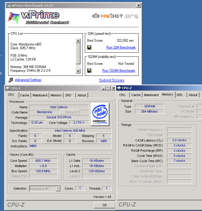Switch to Cache tab in right CPU-Z
202x211 pixels.
[136, 95]
